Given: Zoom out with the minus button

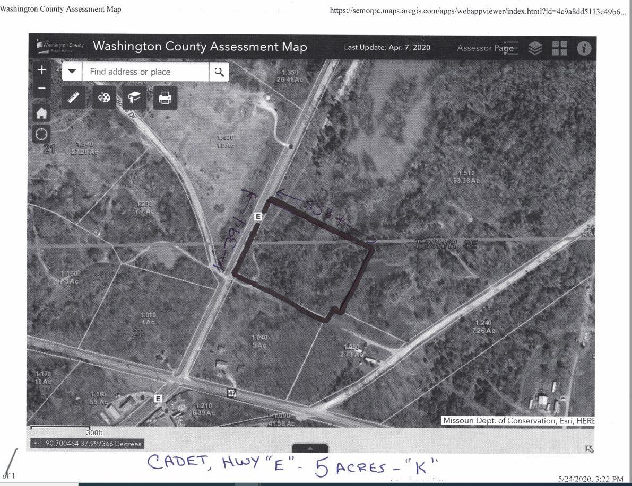Looking at the screenshot, I should tap(42, 88).
